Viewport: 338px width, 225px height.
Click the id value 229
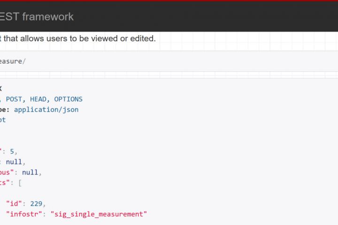click(x=36, y=203)
